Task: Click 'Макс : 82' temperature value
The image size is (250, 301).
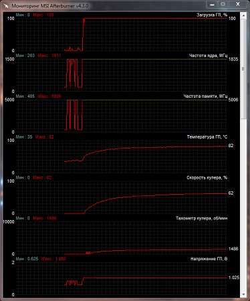Action: point(45,137)
